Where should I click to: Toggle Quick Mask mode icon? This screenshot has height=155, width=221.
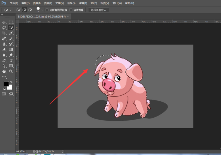pyautogui.click(x=4, y=94)
